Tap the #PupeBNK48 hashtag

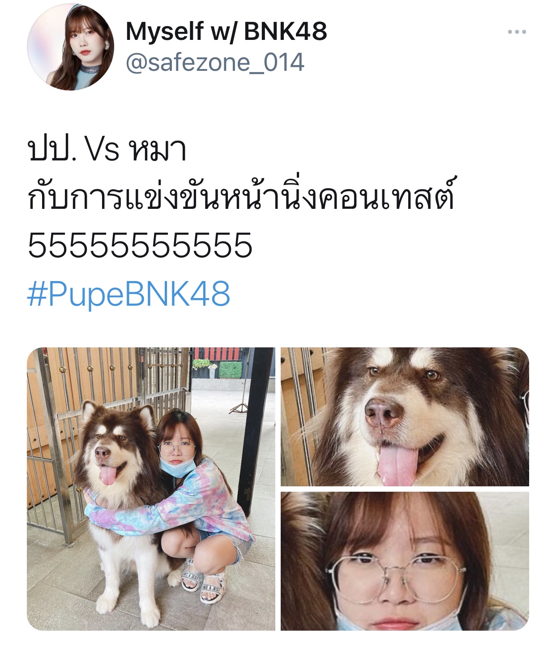coord(128,294)
